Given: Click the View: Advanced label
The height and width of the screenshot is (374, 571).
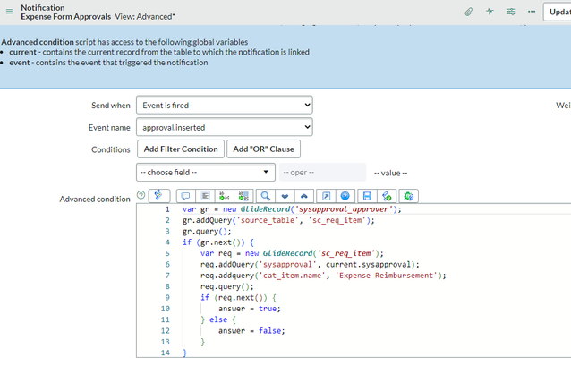Looking at the screenshot, I should (145, 16).
